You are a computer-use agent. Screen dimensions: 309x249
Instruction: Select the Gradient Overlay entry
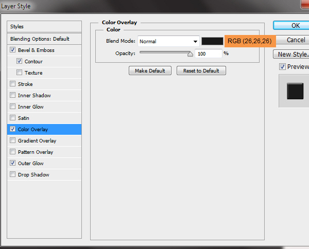tap(37, 141)
